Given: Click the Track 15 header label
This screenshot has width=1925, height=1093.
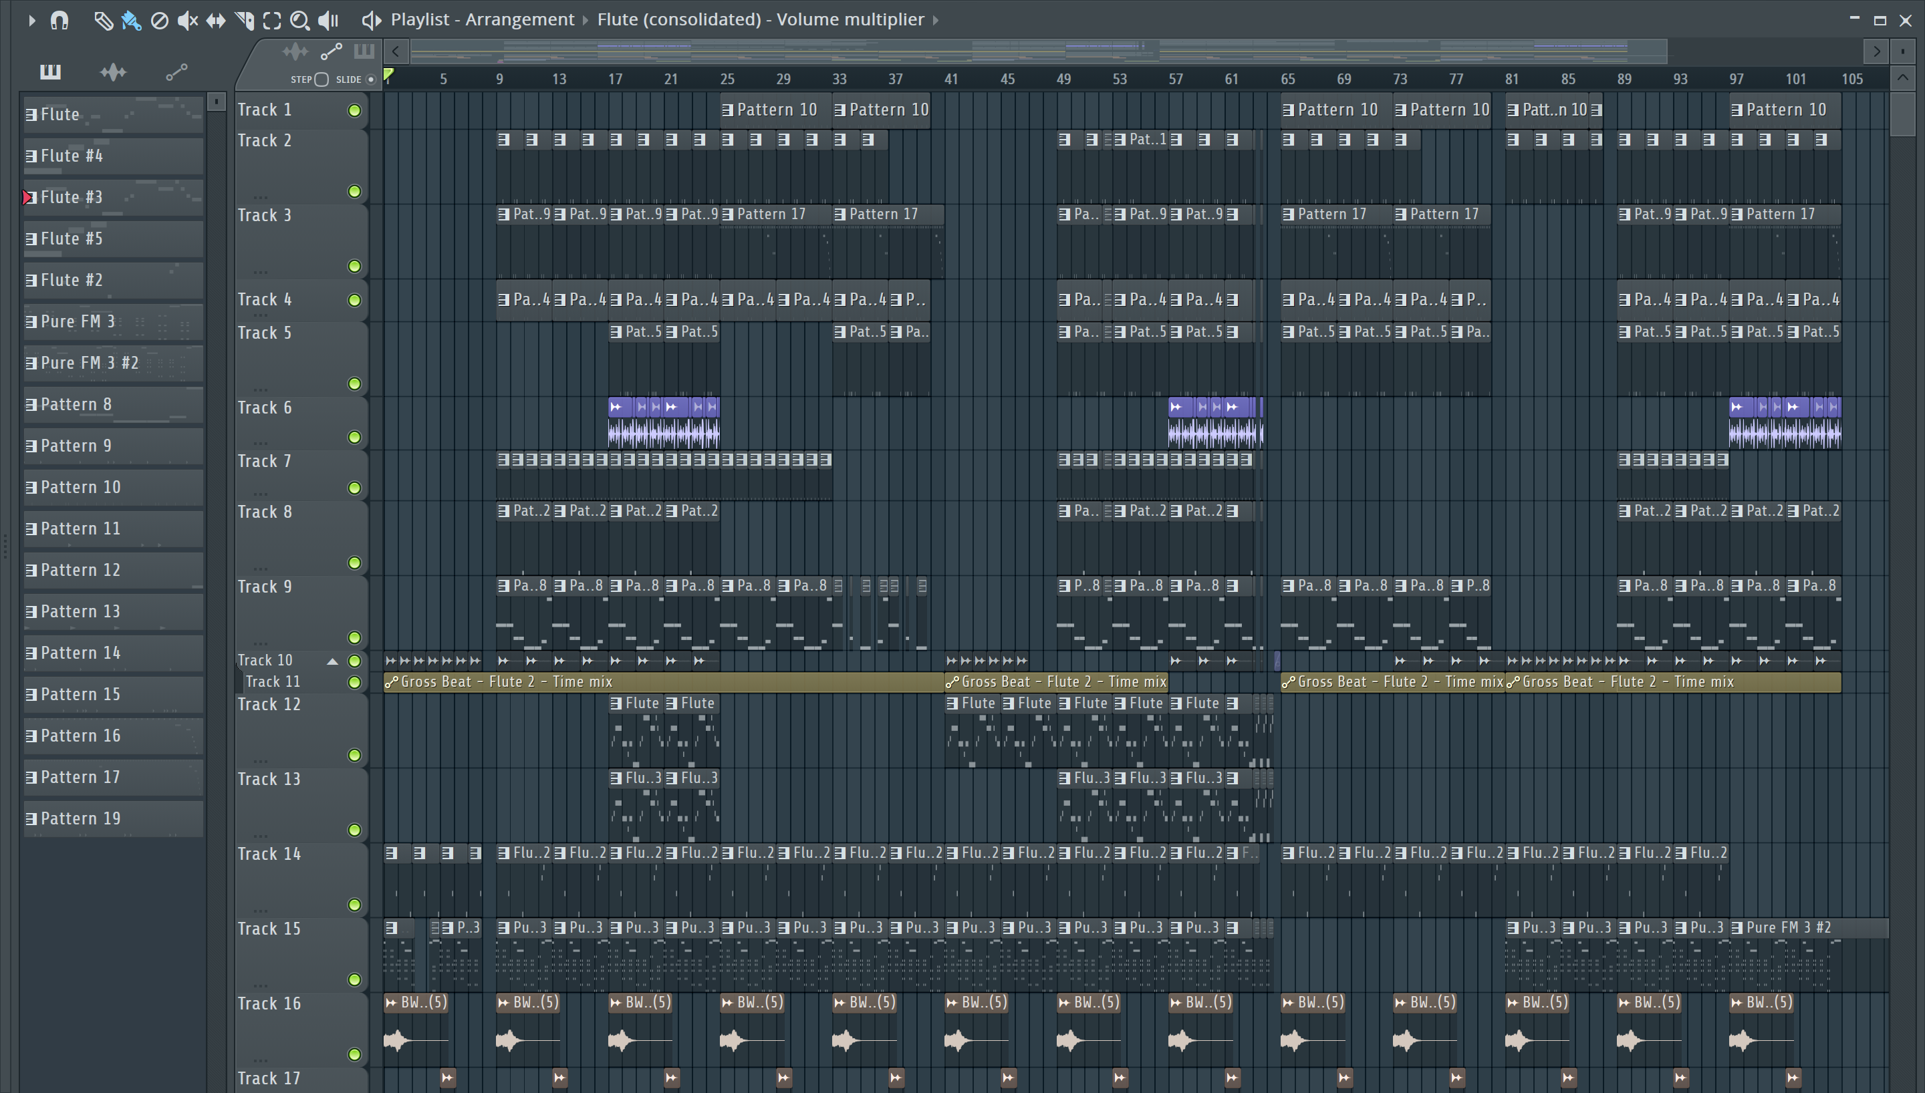Looking at the screenshot, I should (269, 929).
